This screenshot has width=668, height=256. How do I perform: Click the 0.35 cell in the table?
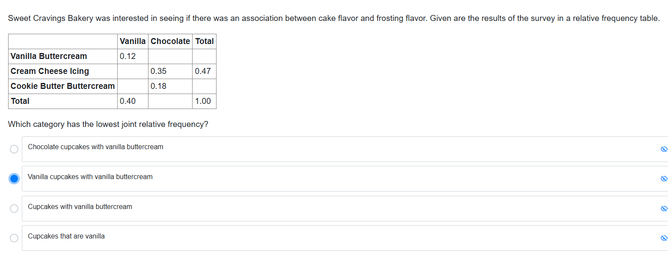[158, 71]
